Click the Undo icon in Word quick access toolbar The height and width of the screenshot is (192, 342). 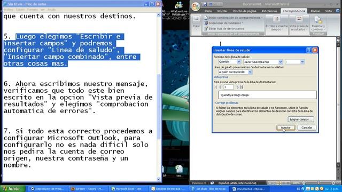211,4
